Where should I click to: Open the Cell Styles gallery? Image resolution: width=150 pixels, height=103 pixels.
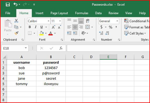[135, 33]
